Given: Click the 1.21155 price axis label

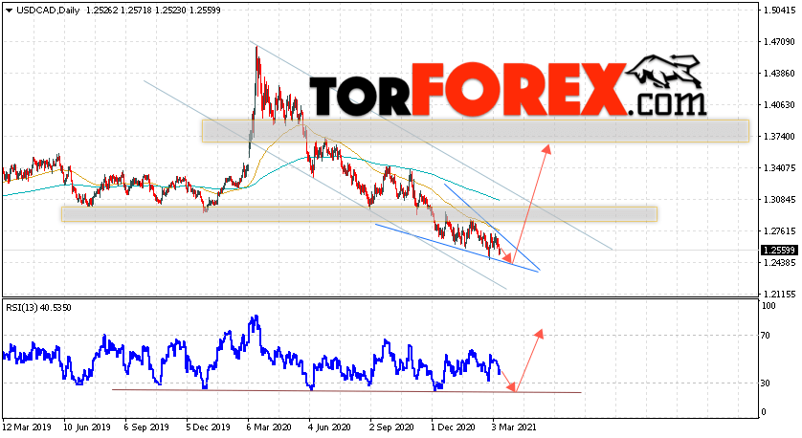Looking at the screenshot, I should click(779, 295).
